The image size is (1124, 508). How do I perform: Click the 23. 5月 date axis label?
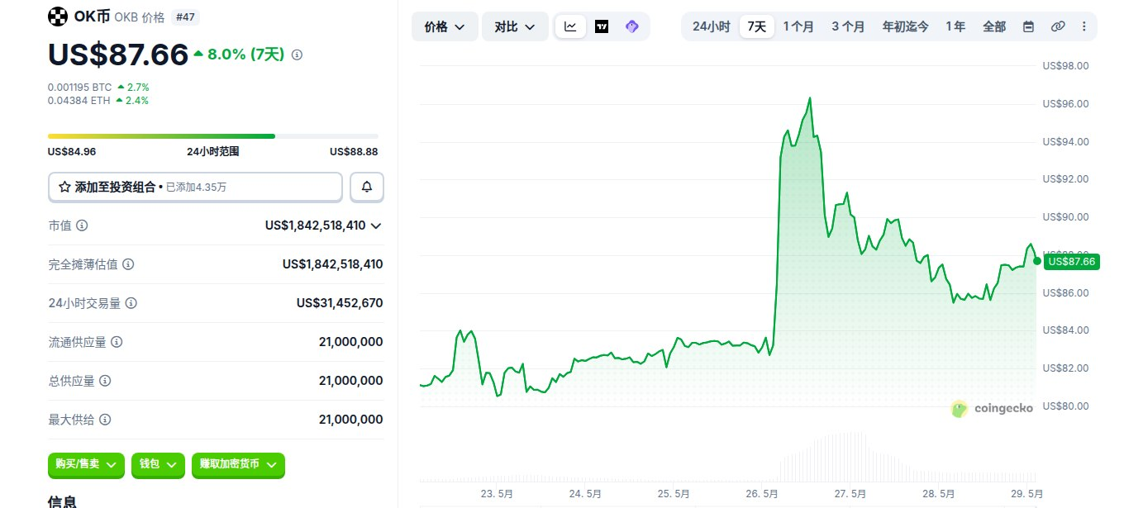click(x=497, y=493)
